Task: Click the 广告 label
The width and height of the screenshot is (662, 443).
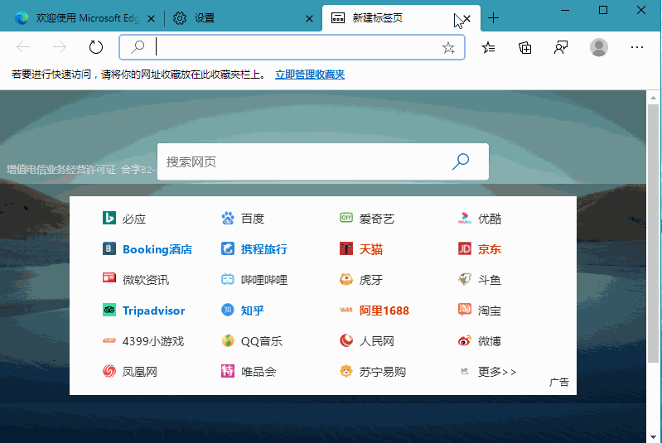Action: 559,383
